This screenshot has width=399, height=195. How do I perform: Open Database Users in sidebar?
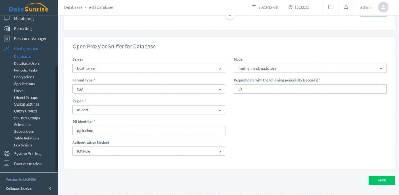tap(26, 64)
